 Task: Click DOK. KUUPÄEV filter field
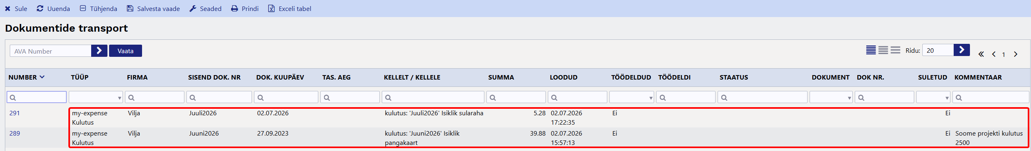coord(286,97)
